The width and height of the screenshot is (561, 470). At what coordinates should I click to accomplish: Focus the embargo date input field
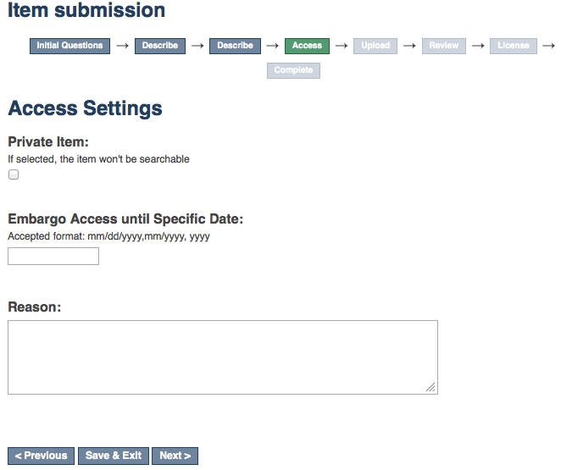click(x=53, y=256)
